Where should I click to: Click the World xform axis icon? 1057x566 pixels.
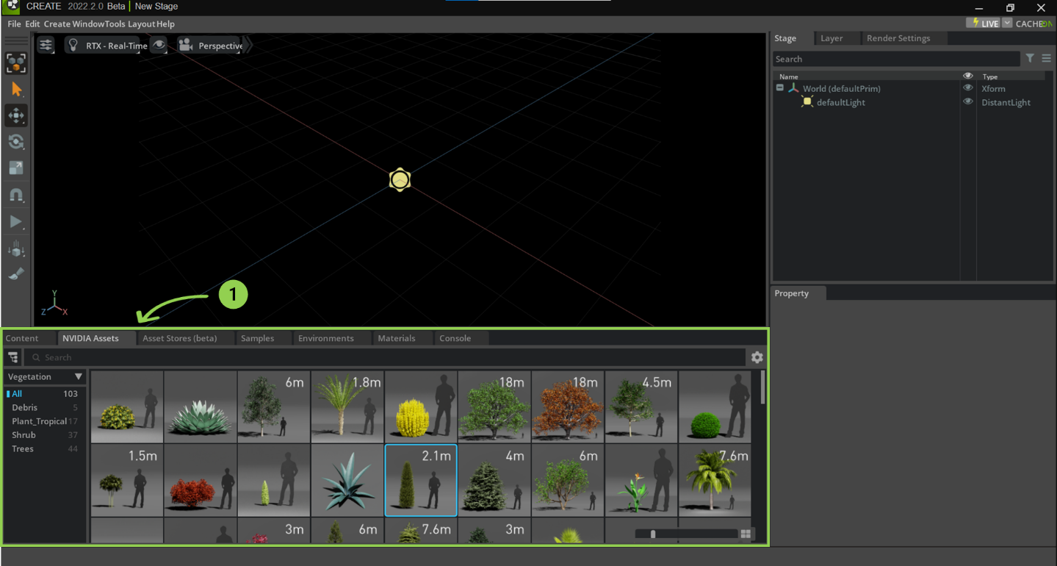[x=793, y=88]
